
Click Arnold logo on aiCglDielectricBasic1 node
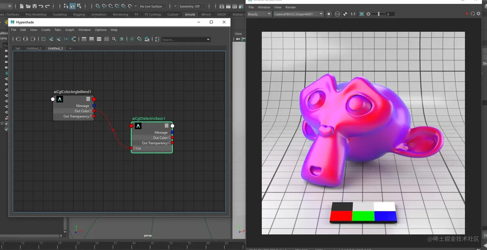pos(138,126)
